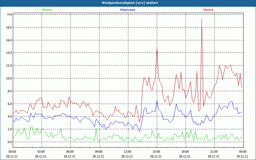Click the m/s unit label on the y-axis
256x160 pixels.
pyautogui.click(x=10, y=15)
